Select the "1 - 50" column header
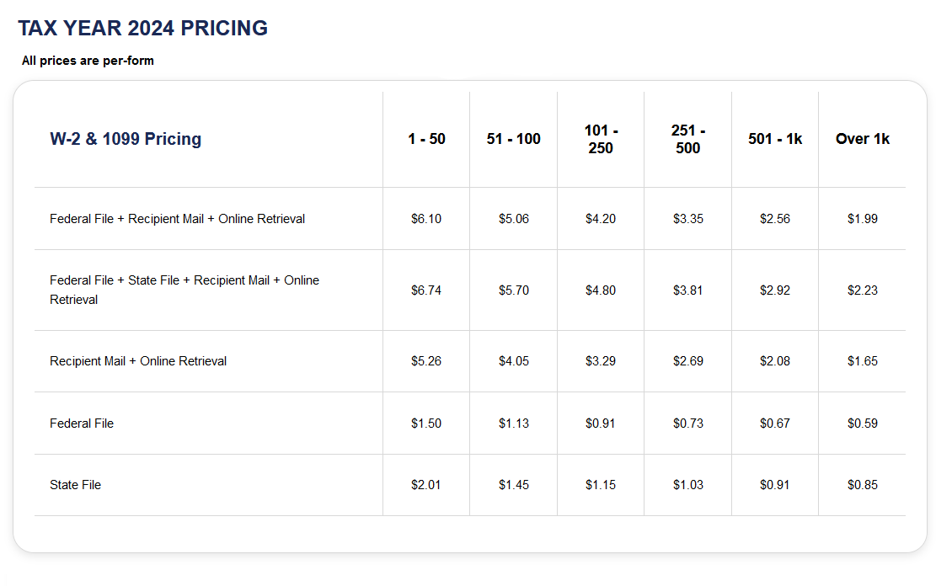This screenshot has height=586, width=952. tap(426, 139)
